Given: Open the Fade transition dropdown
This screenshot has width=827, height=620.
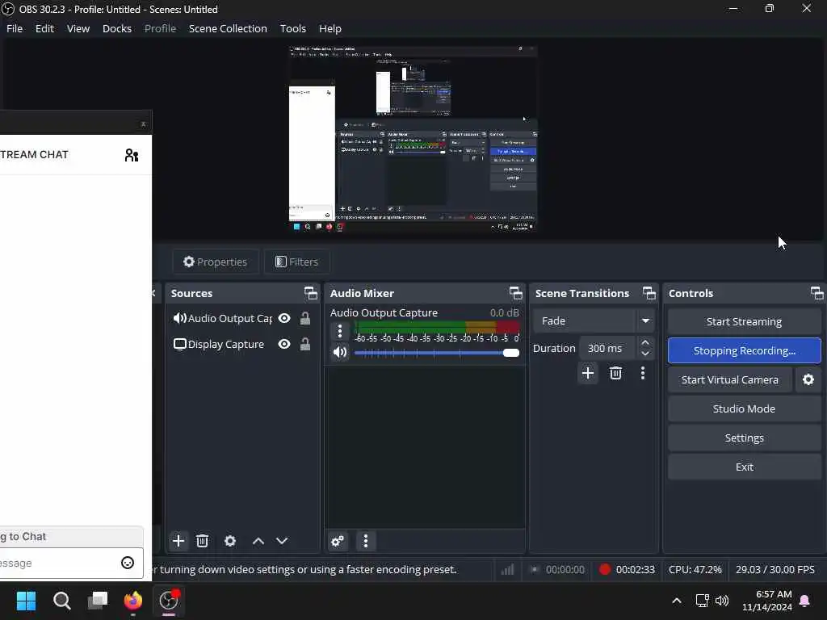Looking at the screenshot, I should click(x=594, y=320).
